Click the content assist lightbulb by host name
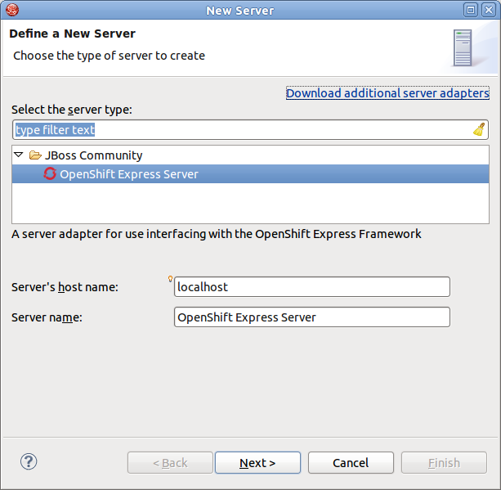Screen dimensions: 501x490 point(171,280)
